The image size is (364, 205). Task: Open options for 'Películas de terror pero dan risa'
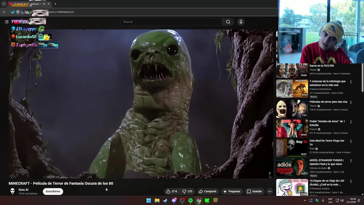(x=351, y=102)
